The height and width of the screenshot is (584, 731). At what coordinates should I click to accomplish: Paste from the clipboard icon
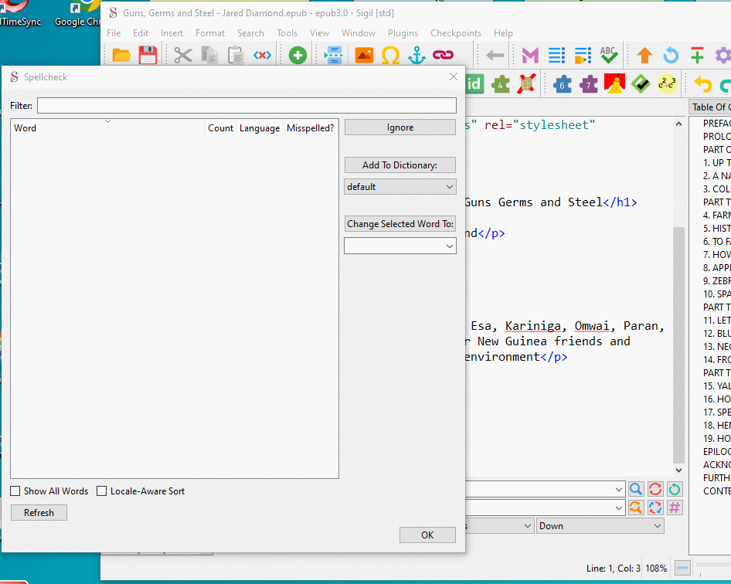coord(236,56)
